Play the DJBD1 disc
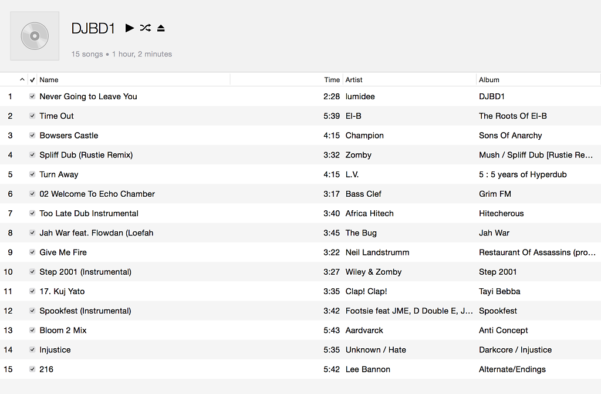This screenshot has height=394, width=601. coord(130,28)
